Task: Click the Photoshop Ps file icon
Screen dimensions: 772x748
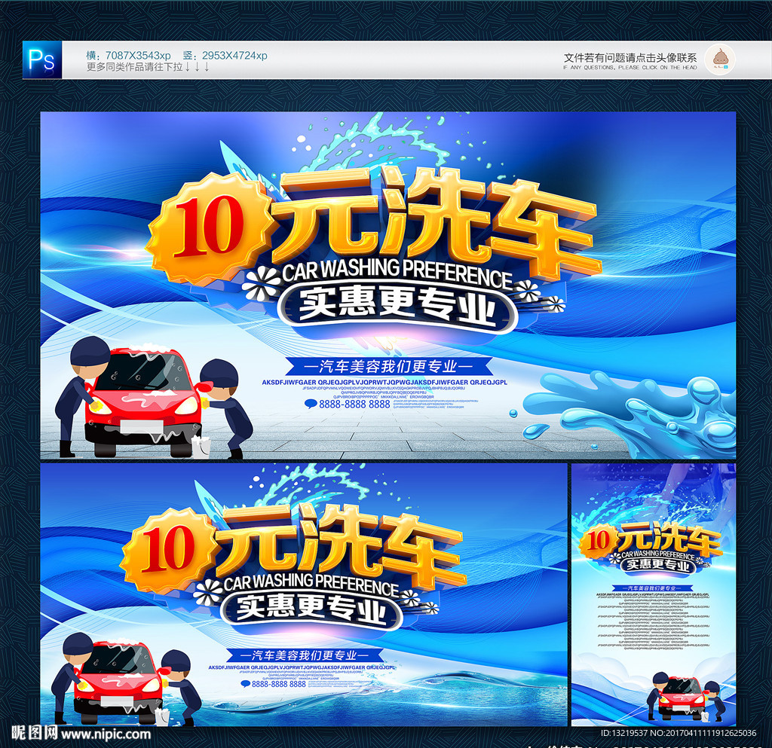Action: click(x=42, y=60)
